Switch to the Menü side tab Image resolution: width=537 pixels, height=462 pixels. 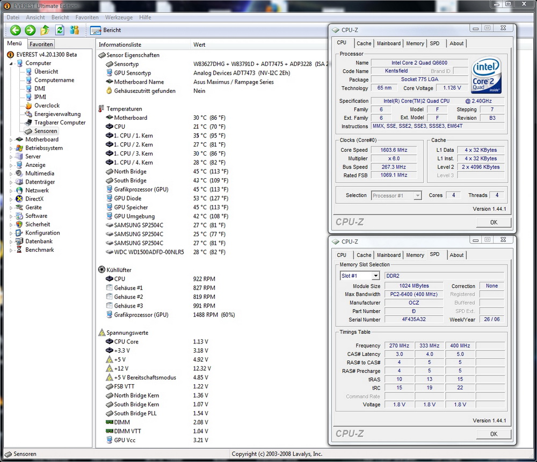click(x=14, y=43)
